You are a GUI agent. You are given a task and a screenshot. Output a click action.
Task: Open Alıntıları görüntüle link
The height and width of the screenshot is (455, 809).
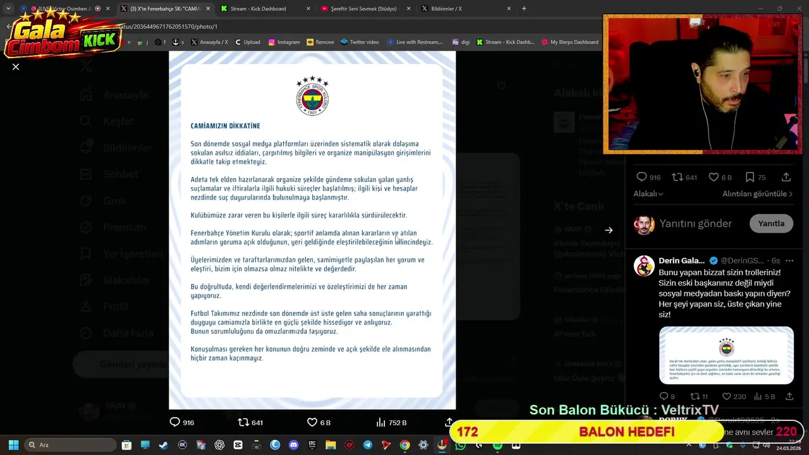(x=757, y=194)
